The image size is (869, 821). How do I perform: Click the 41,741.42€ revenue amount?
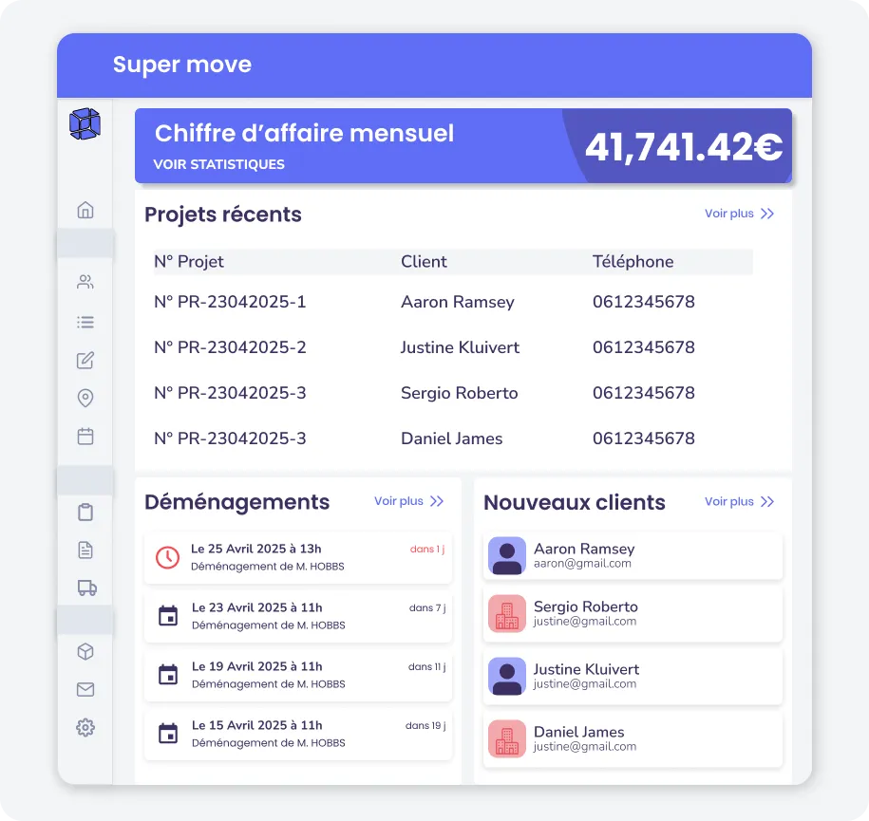684,148
